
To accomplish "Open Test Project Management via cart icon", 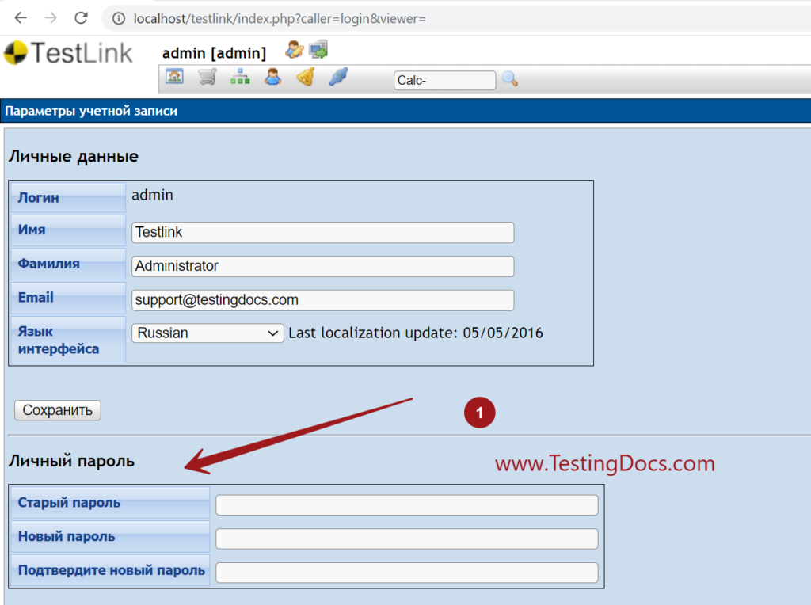I will pyautogui.click(x=208, y=77).
